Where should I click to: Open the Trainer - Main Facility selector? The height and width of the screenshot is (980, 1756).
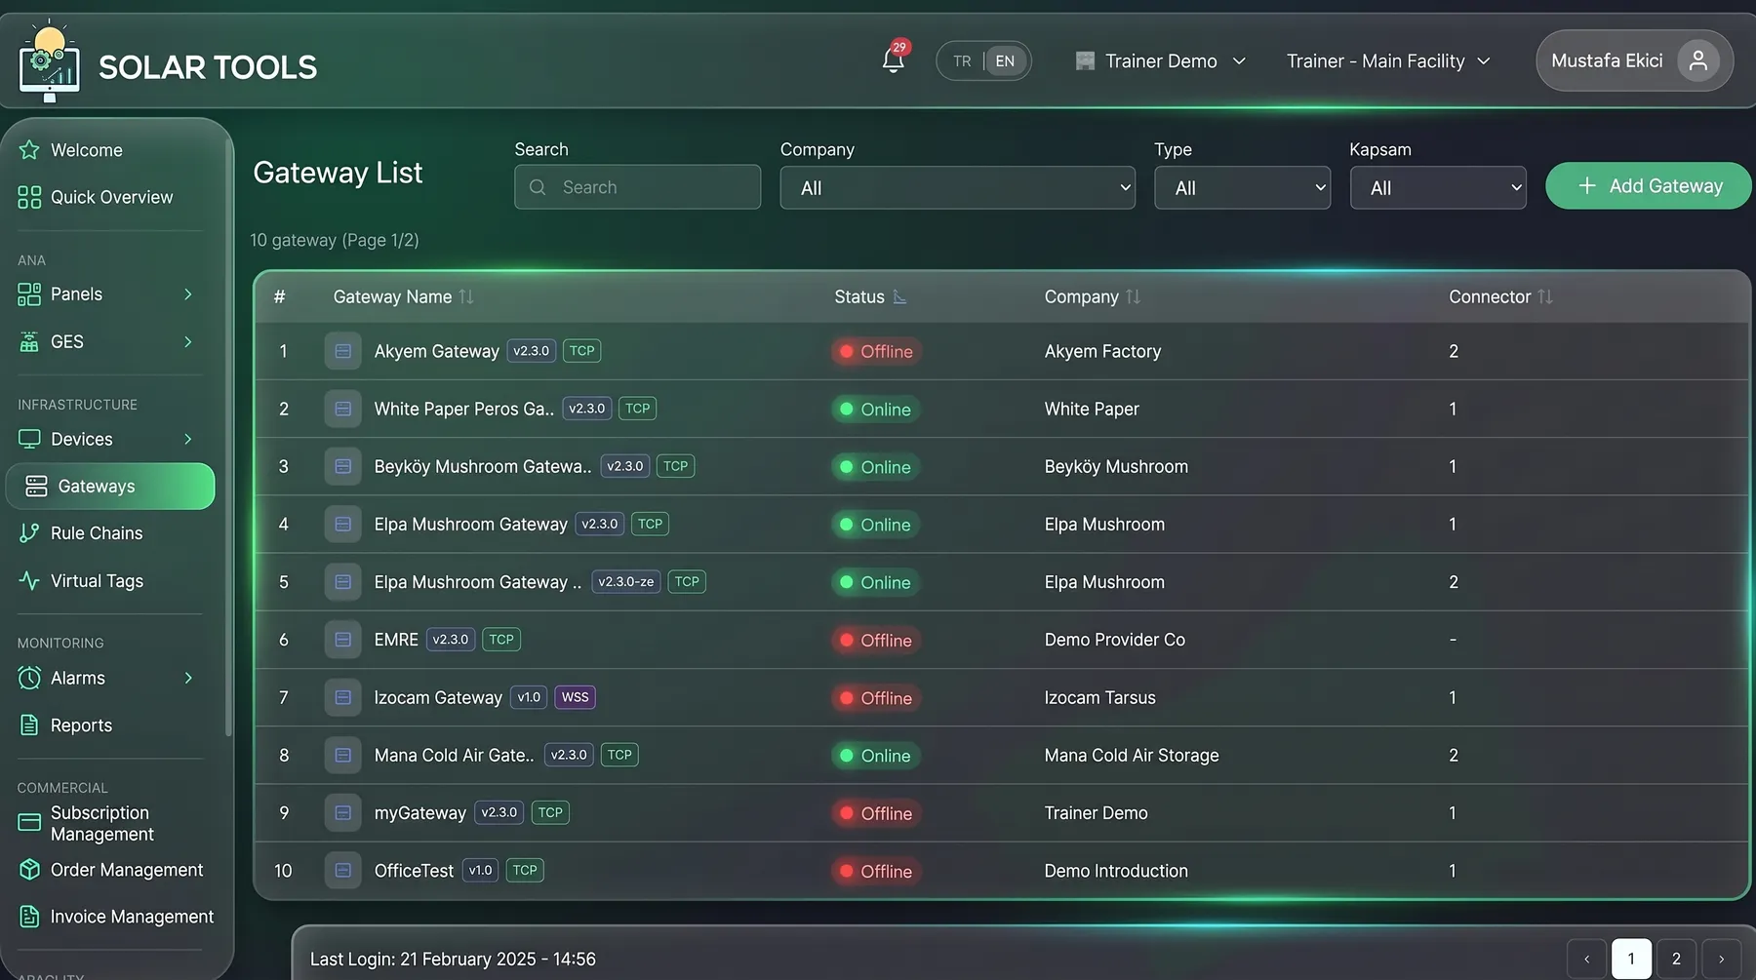pos(1388,61)
